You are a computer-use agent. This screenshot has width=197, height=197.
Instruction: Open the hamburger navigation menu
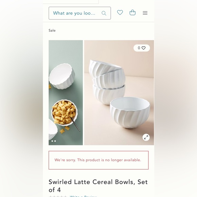(x=145, y=13)
